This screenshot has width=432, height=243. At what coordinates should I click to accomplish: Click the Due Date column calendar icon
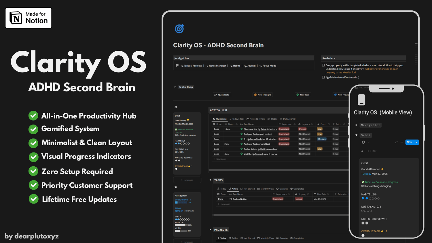[x=315, y=194]
